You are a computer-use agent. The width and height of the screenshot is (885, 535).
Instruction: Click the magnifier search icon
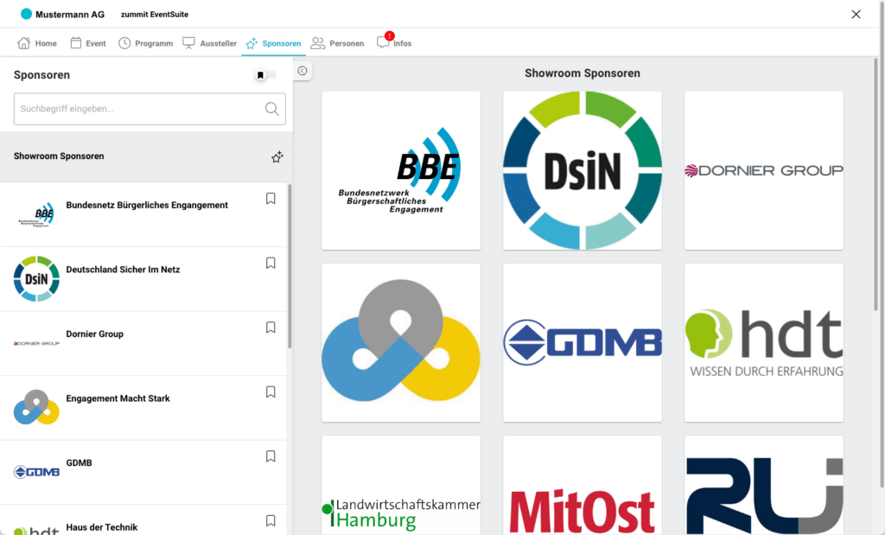[x=271, y=109]
